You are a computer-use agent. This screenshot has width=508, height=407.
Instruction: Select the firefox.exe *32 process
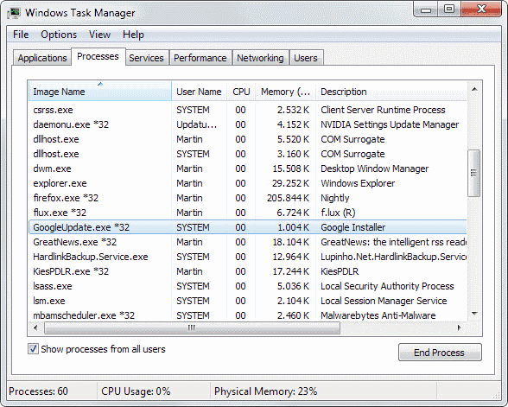248,198
